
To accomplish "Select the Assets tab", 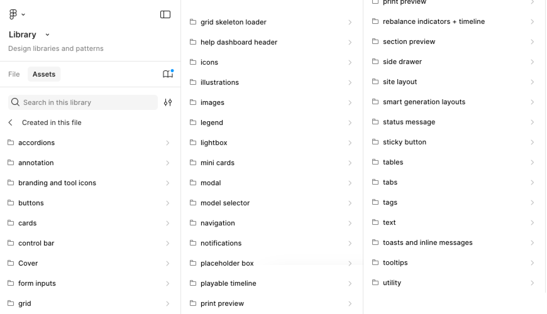I will tap(44, 74).
